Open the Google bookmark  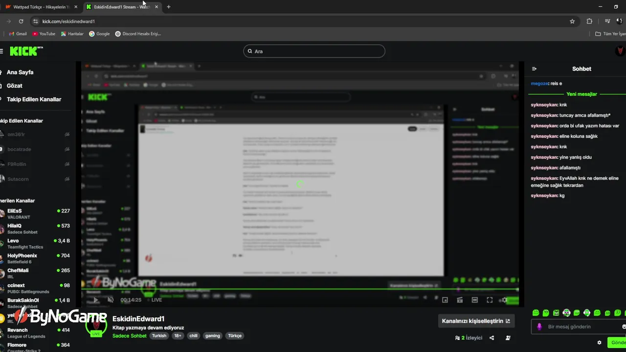[x=99, y=34]
